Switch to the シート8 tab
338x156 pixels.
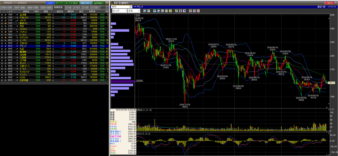click(85, 7)
